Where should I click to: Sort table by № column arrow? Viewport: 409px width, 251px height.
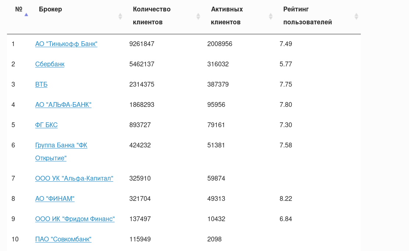point(26,15)
